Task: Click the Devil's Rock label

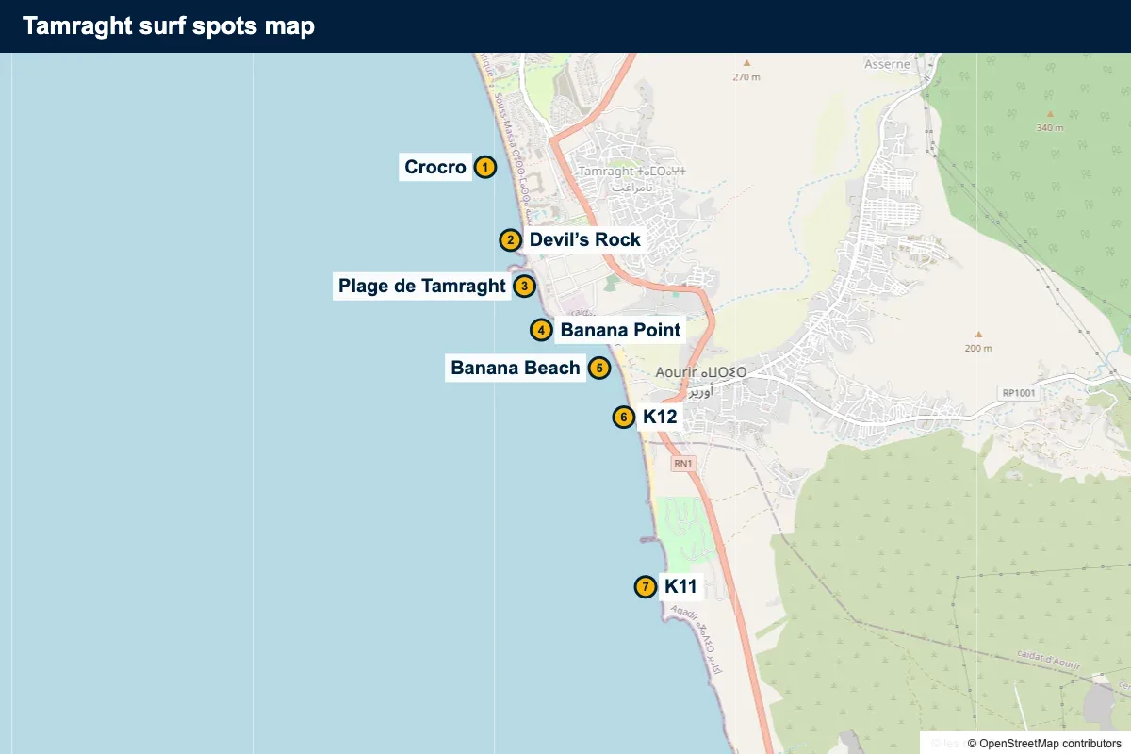Action: coord(585,239)
